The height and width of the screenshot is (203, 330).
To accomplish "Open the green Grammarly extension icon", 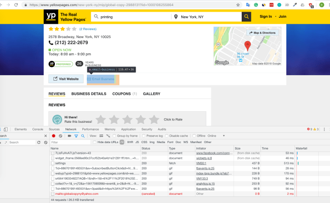I will [x=256, y=5].
